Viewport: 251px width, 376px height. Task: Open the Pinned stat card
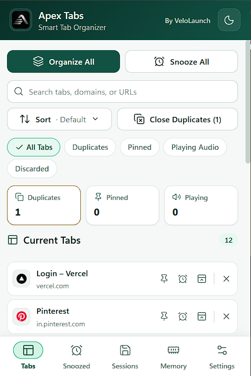(122, 205)
